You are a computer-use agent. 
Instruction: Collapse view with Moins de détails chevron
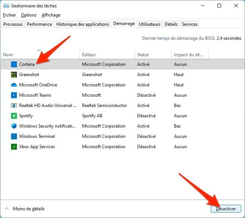coord(7,209)
